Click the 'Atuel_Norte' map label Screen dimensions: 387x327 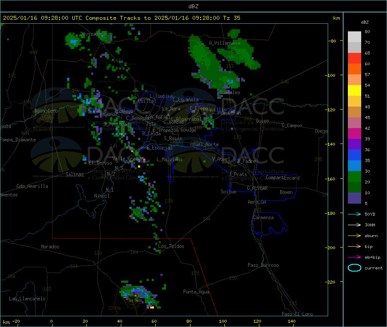[204, 144]
